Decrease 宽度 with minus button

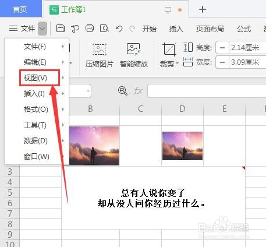tap(222, 62)
